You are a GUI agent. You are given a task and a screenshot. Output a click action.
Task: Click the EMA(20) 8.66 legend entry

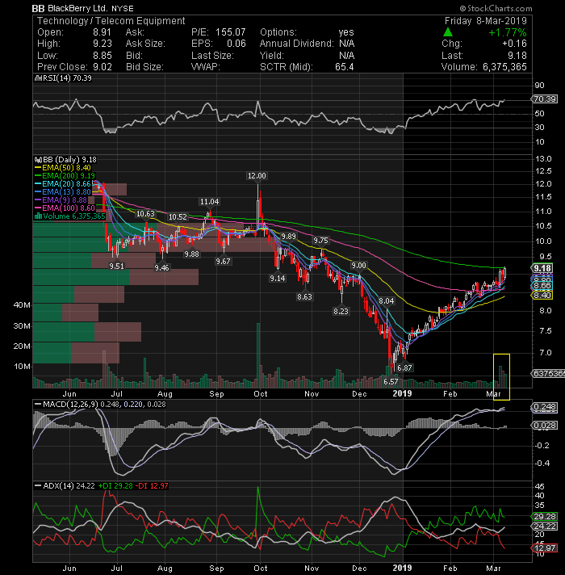63,183
